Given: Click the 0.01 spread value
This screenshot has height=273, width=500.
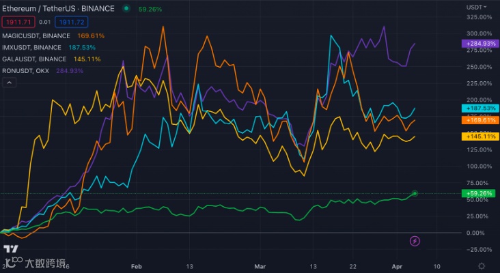Looking at the screenshot, I should 45,22.
